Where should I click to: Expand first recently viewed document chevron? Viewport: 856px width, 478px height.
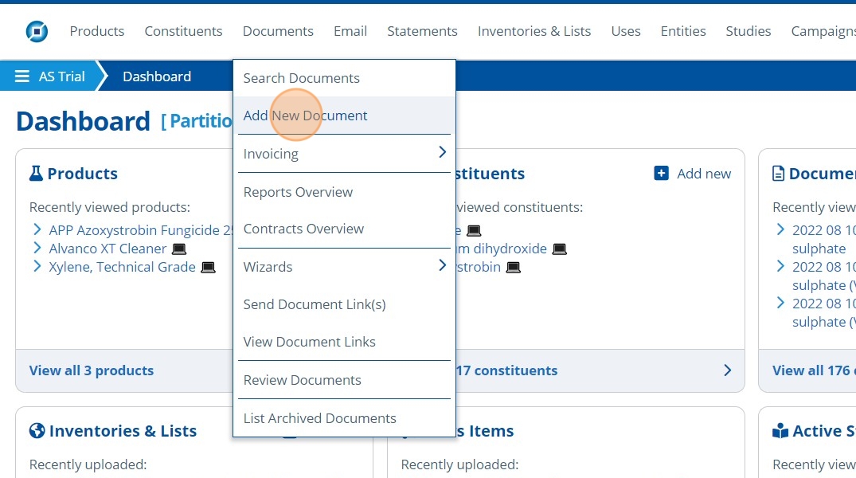[780, 229]
